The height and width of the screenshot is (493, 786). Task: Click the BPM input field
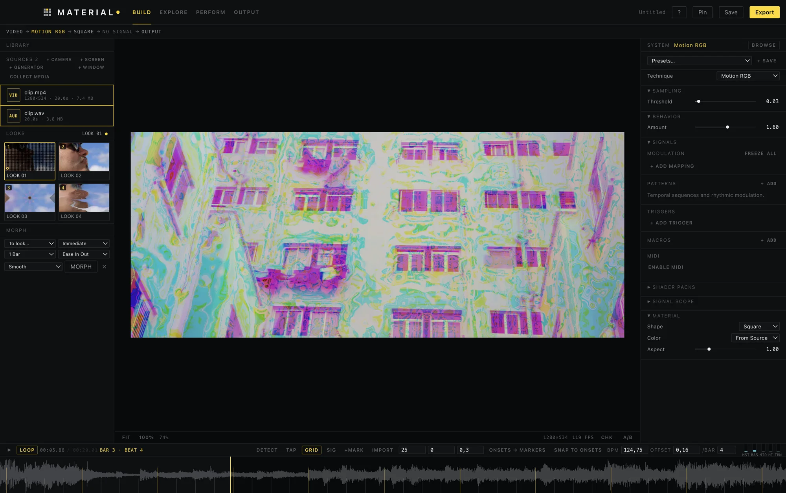pos(634,450)
